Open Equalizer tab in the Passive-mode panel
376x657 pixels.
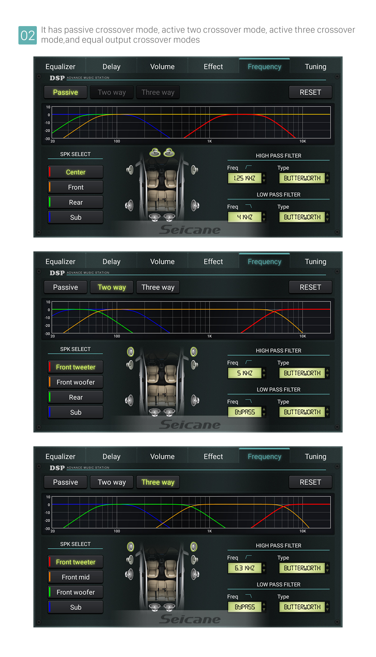(60, 67)
